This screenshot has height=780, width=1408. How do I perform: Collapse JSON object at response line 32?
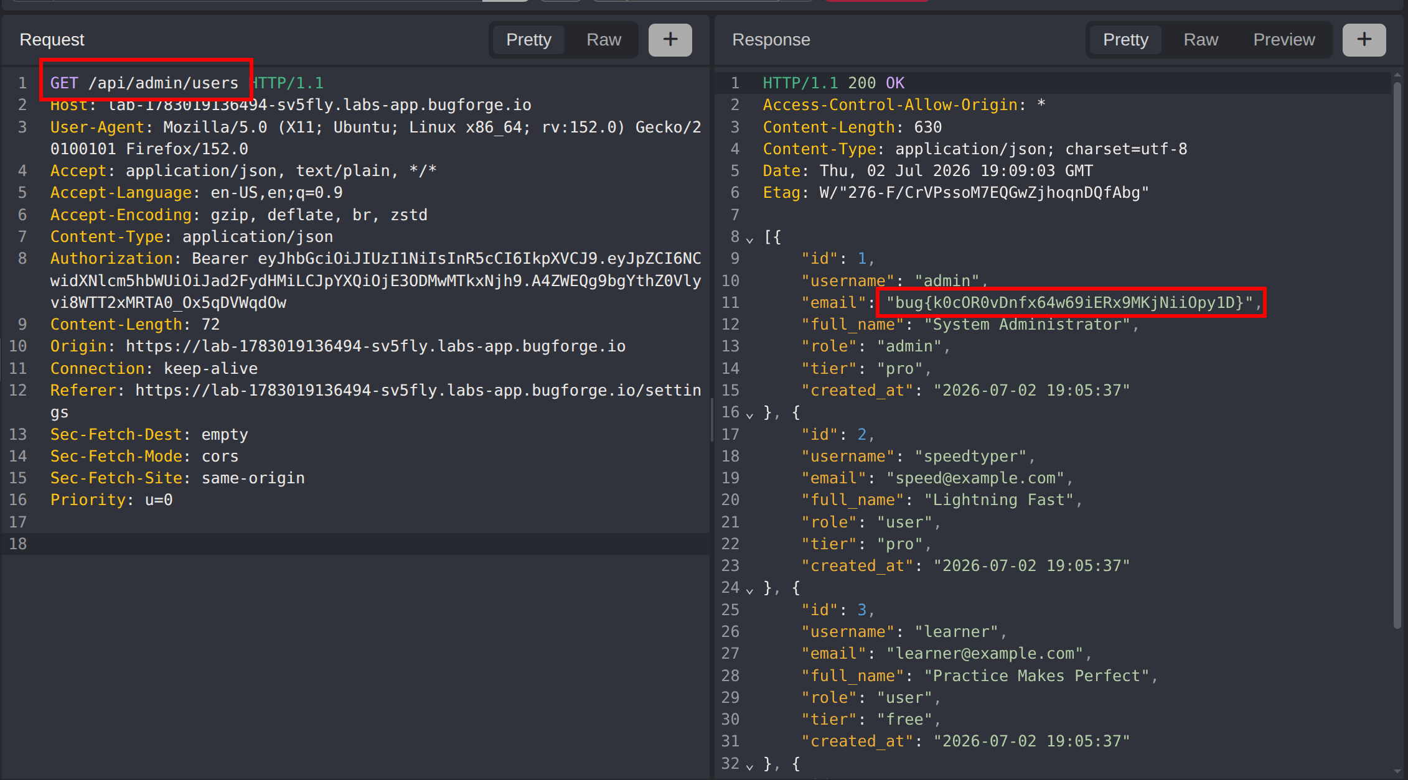[749, 766]
